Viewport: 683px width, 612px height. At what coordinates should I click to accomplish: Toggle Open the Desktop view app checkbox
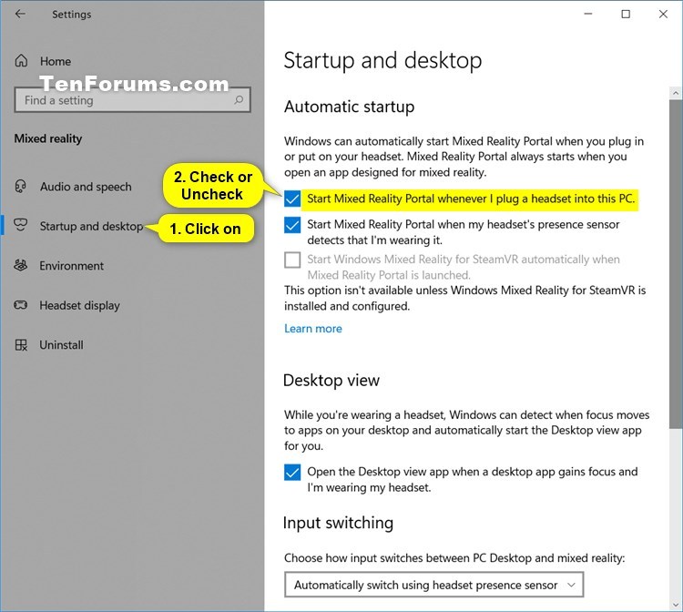[x=292, y=472]
